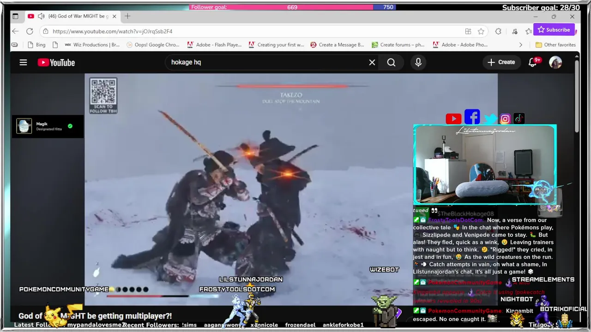The height and width of the screenshot is (332, 591).
Task: Click the NIGHTBOT label in overlay
Action: (517, 299)
